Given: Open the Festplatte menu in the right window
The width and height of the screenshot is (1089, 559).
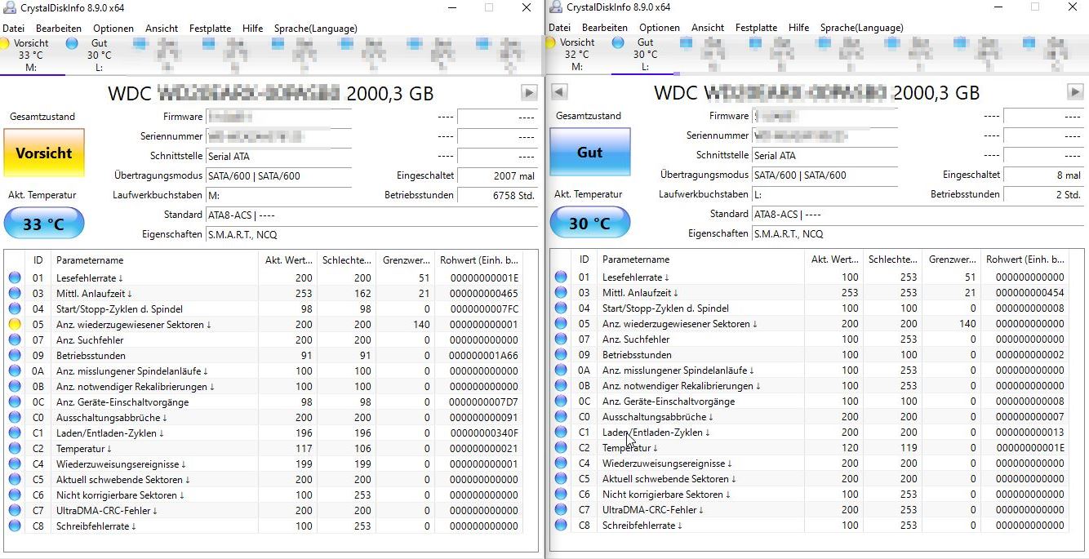Looking at the screenshot, I should click(x=756, y=28).
